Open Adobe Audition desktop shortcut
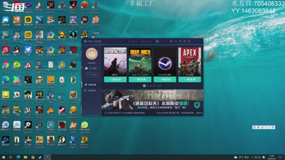The image size is (285, 160). point(6,37)
